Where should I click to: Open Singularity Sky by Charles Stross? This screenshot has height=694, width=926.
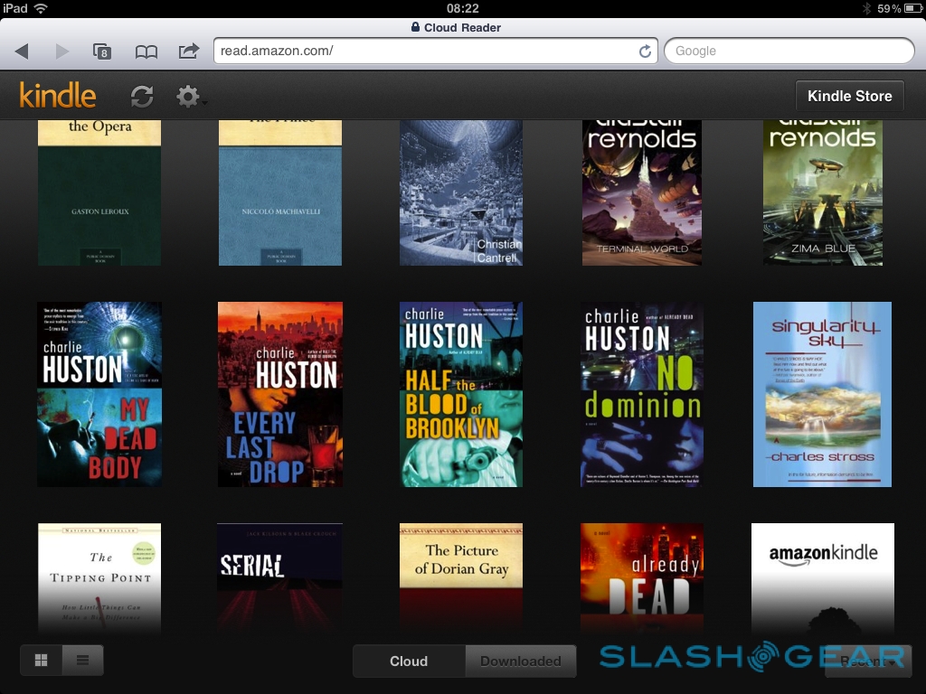point(822,394)
